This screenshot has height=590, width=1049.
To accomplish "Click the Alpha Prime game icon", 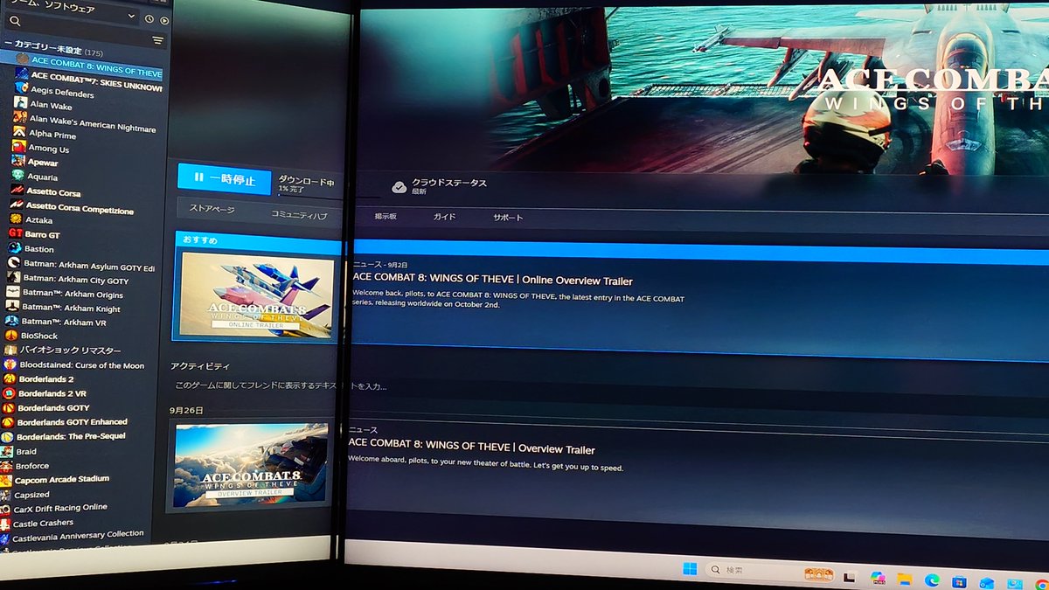I will point(19,132).
